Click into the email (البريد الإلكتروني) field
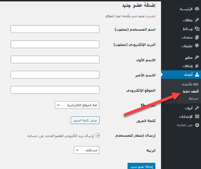This screenshot has width=201, height=169. coord(55,44)
